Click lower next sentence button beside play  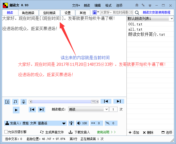click(42, 110)
